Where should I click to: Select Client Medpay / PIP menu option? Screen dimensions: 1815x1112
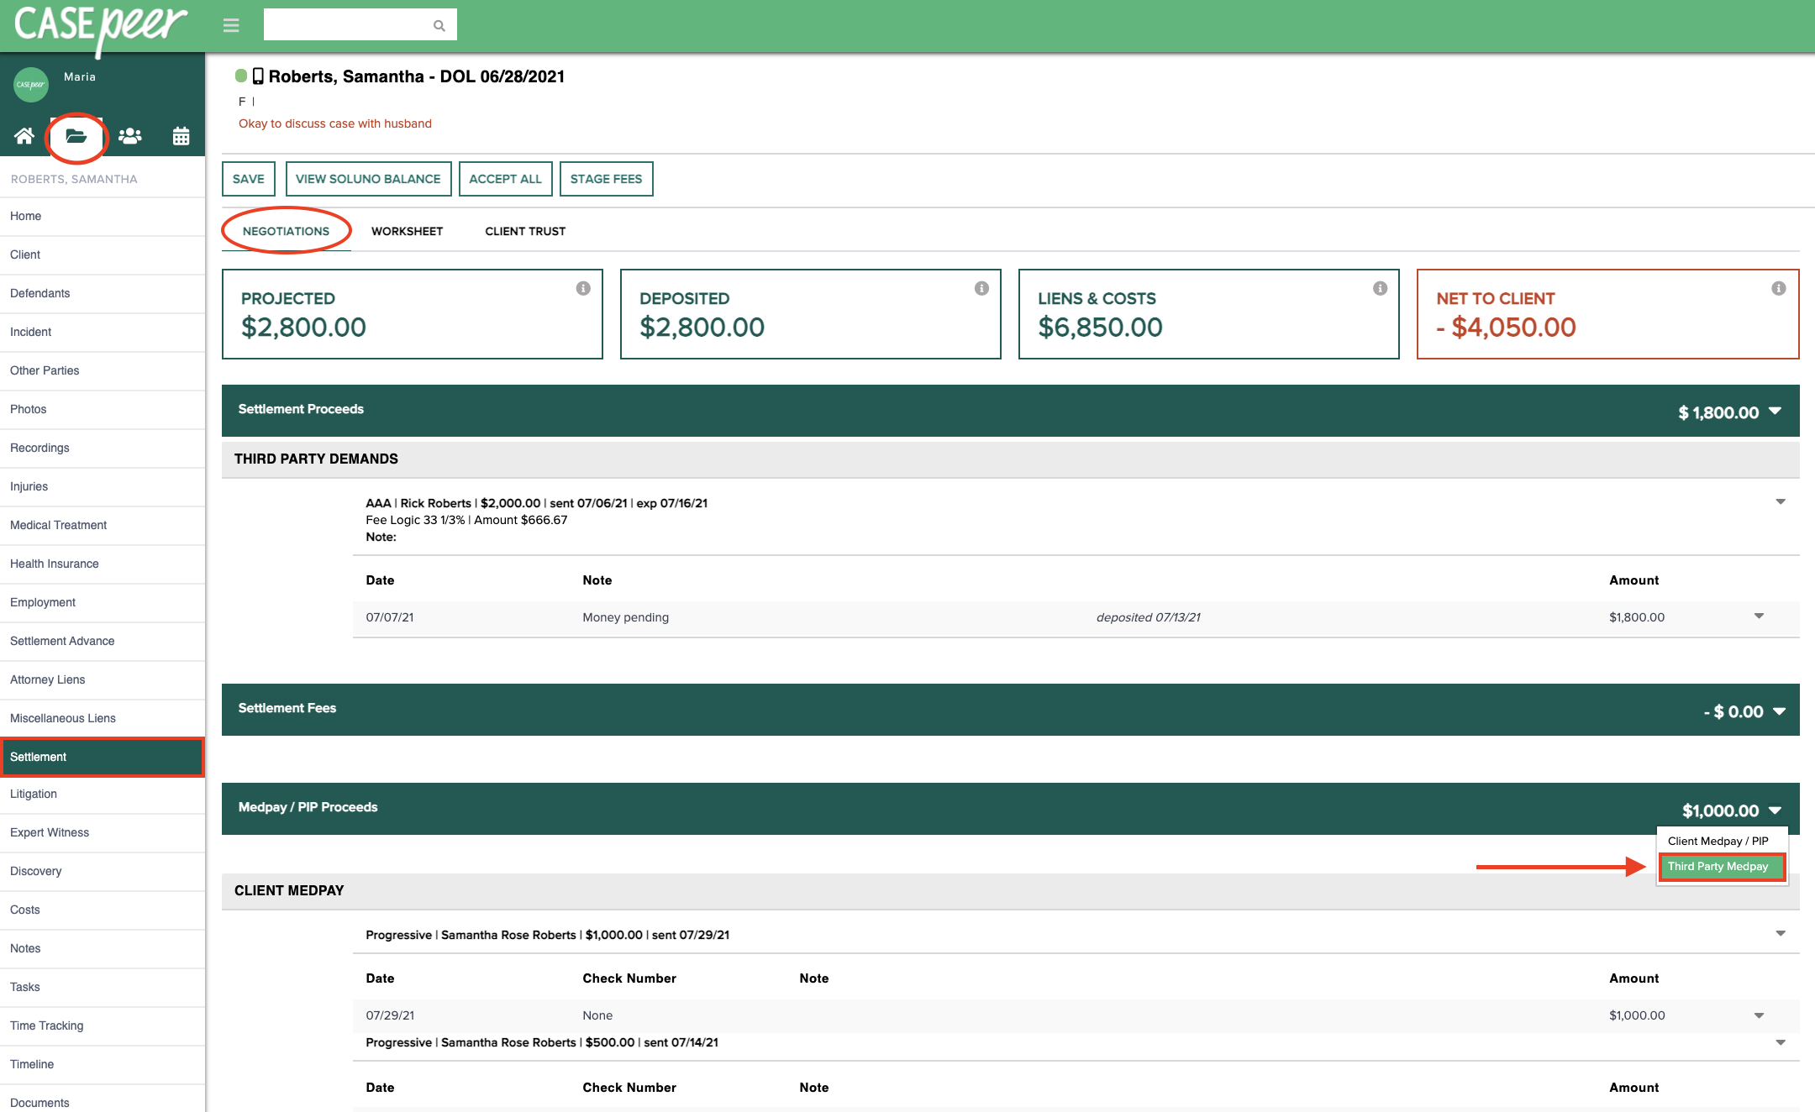click(1720, 841)
